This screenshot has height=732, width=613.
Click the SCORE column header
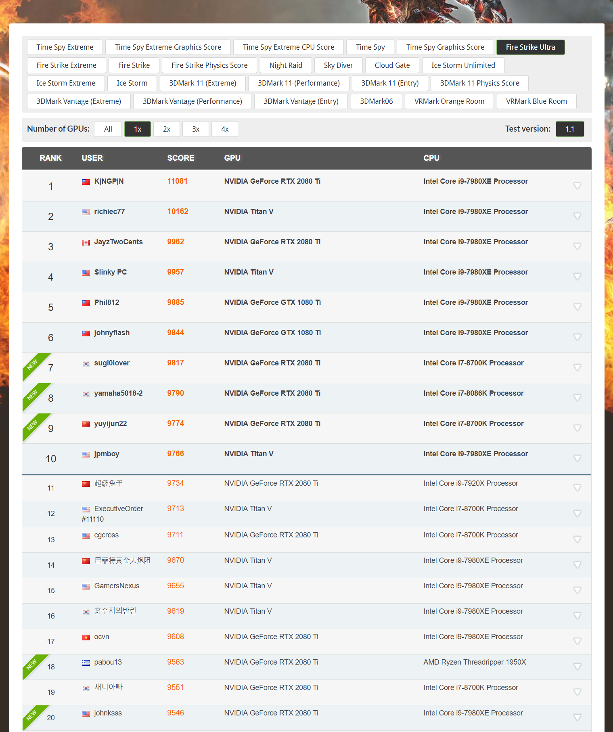[181, 158]
